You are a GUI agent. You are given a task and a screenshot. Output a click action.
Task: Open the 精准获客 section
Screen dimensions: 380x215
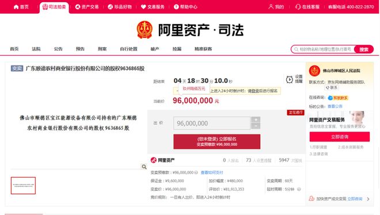(x=203, y=49)
